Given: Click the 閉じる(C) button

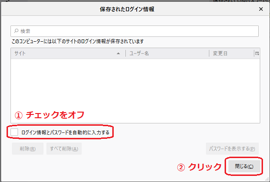Looking at the screenshot, I should point(244,167).
